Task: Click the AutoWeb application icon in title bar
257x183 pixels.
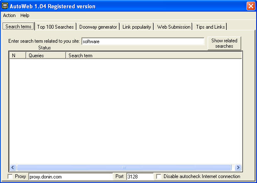Action: click(5, 6)
